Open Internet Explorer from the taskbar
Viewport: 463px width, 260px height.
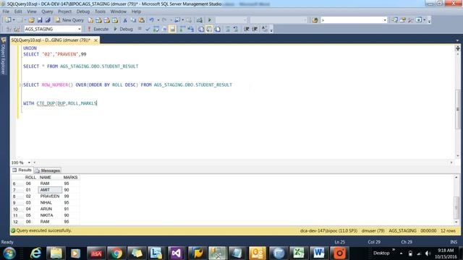click(x=35, y=253)
